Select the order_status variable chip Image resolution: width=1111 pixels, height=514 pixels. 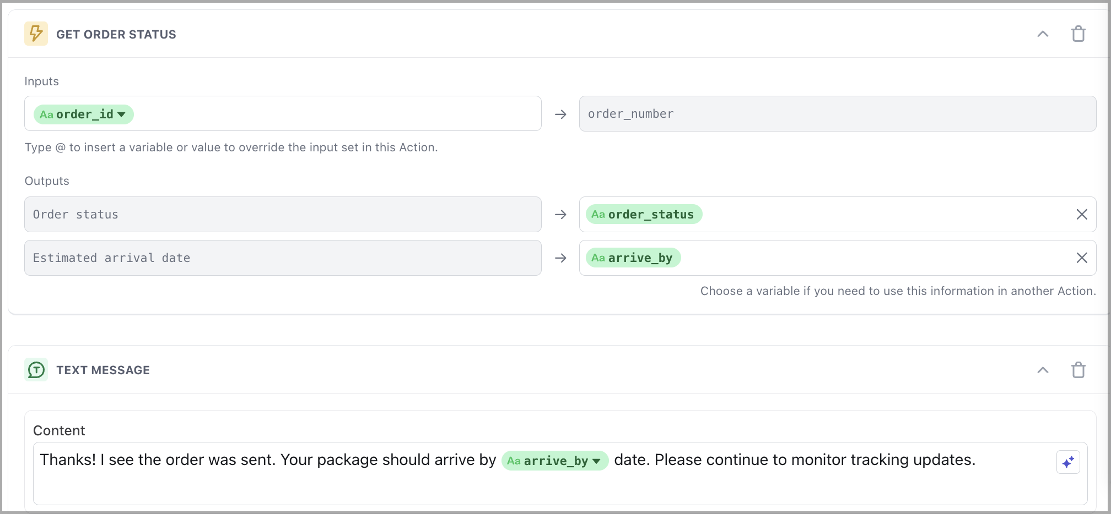(x=644, y=215)
